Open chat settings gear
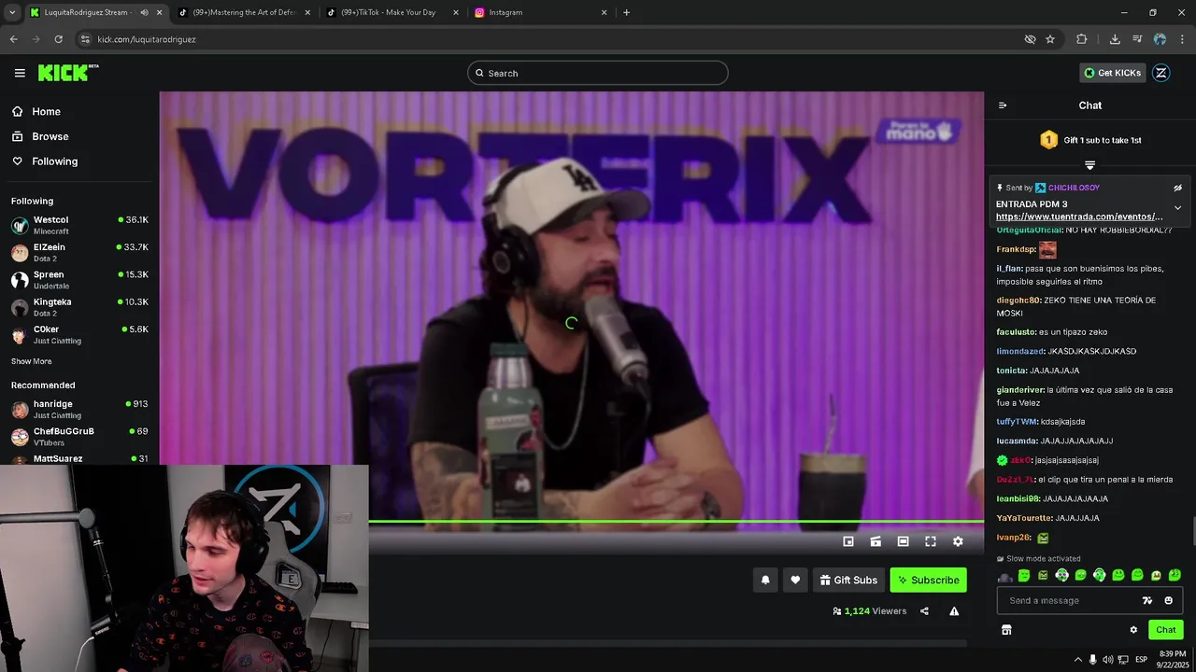 pyautogui.click(x=1133, y=630)
